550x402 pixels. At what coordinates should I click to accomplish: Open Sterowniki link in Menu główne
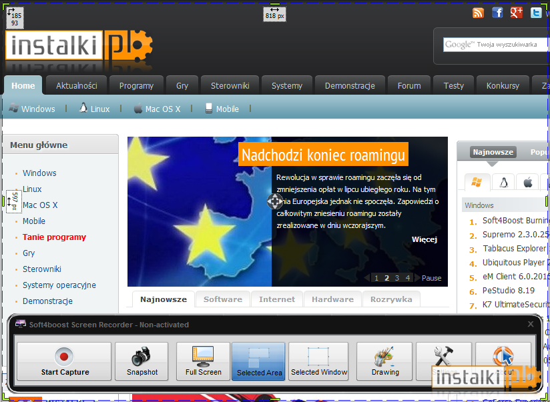pos(42,269)
